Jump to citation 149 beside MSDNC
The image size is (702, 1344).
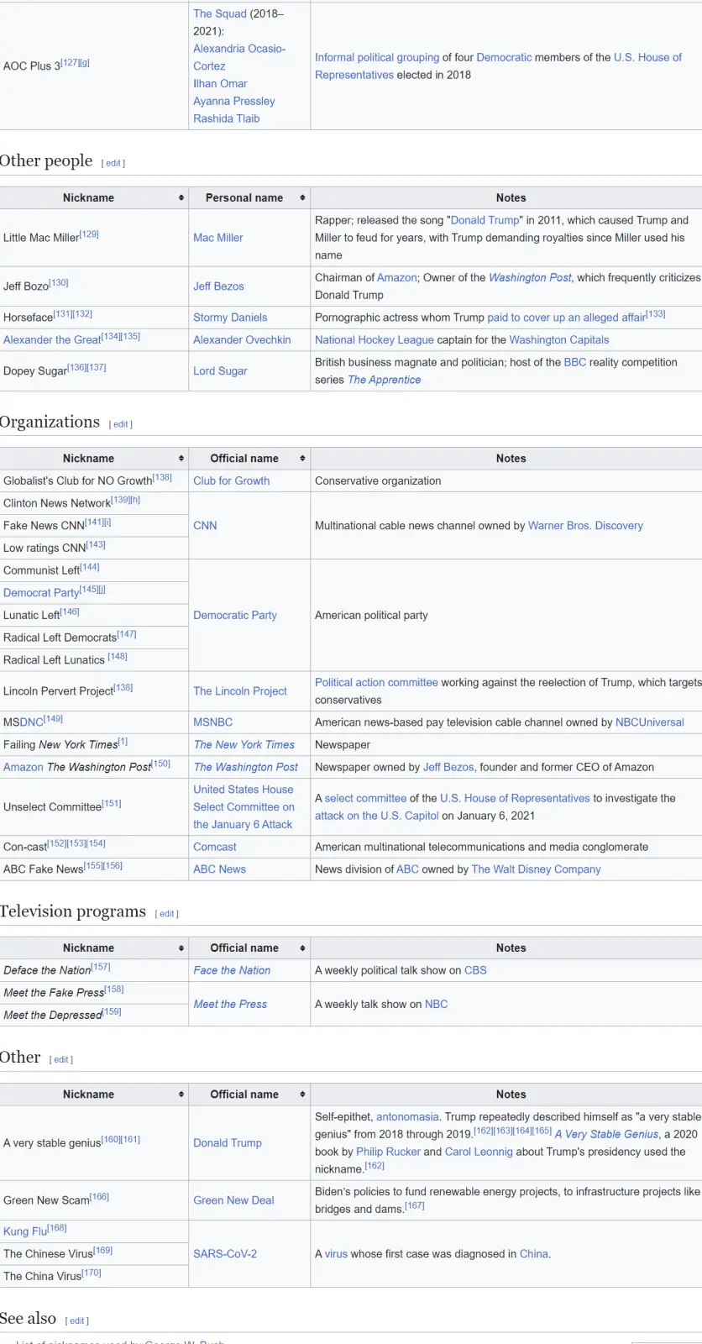(x=53, y=719)
